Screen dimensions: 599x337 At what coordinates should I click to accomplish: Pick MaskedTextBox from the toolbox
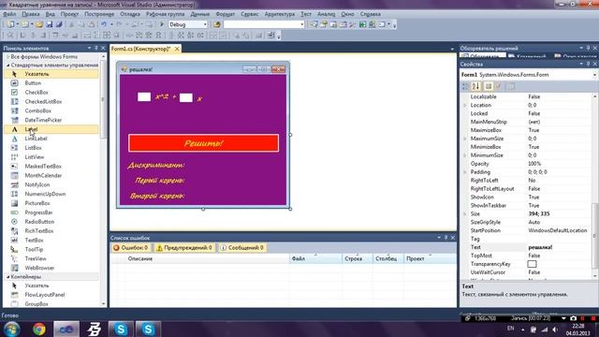click(43, 167)
